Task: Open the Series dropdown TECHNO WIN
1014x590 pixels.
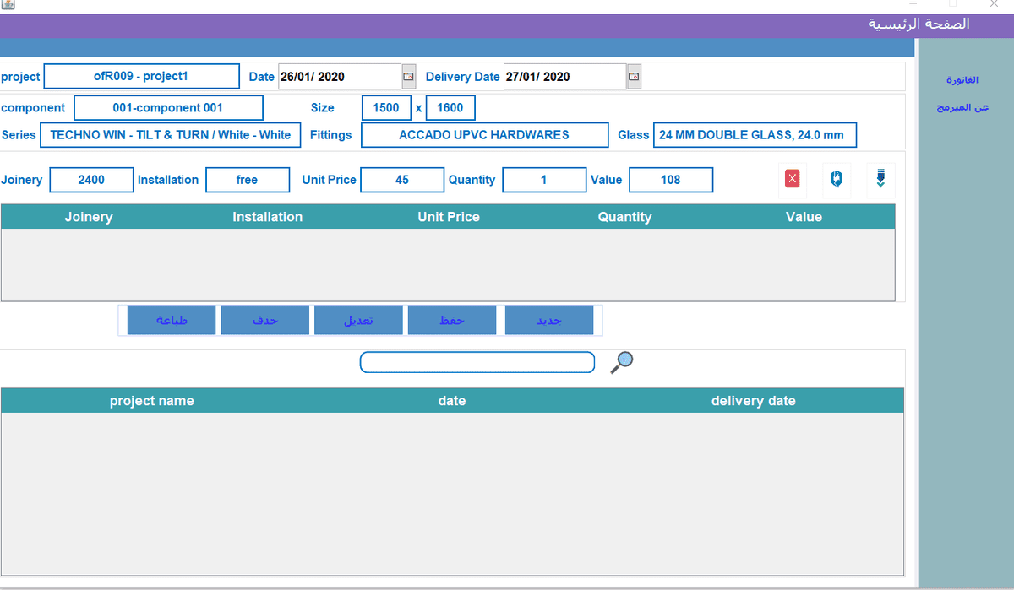Action: [x=170, y=135]
